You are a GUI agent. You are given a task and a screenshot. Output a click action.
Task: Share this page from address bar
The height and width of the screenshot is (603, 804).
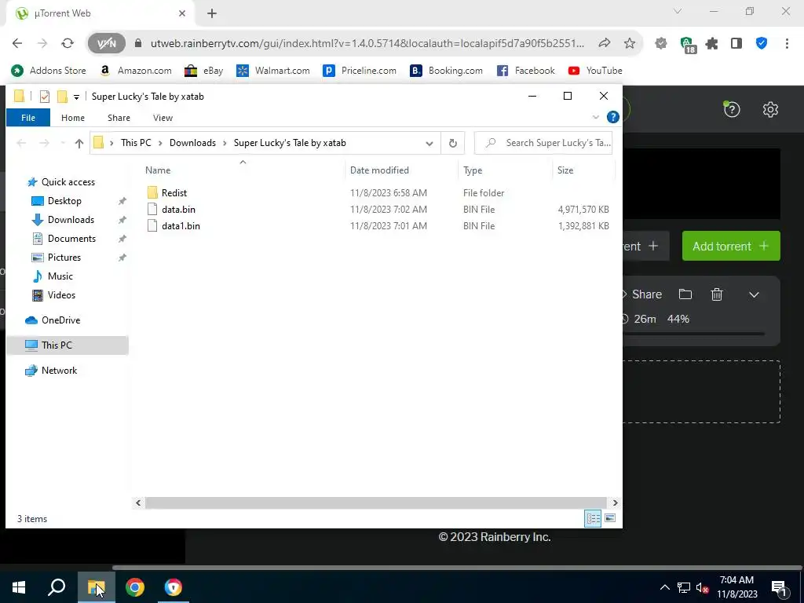(x=605, y=44)
